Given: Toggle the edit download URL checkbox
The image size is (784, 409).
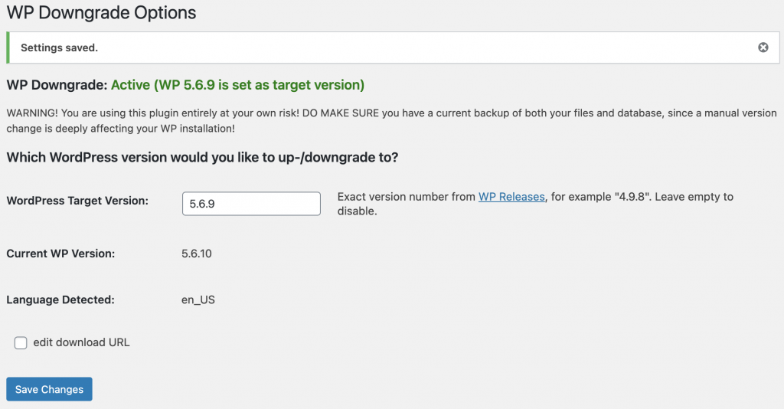Looking at the screenshot, I should 21,343.
